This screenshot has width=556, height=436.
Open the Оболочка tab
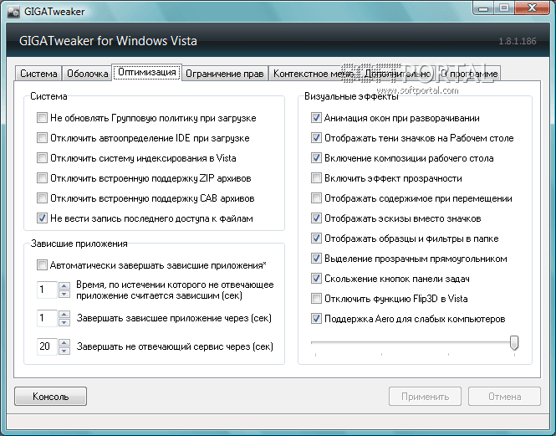tap(87, 74)
